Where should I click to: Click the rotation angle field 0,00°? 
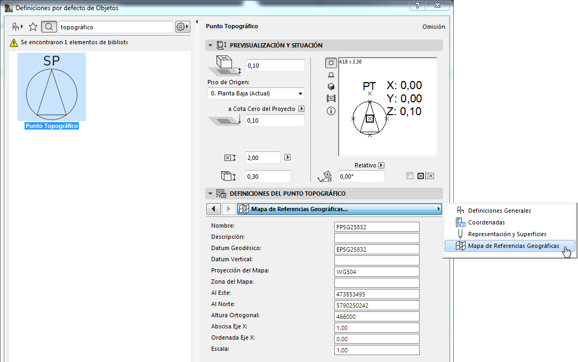point(362,176)
